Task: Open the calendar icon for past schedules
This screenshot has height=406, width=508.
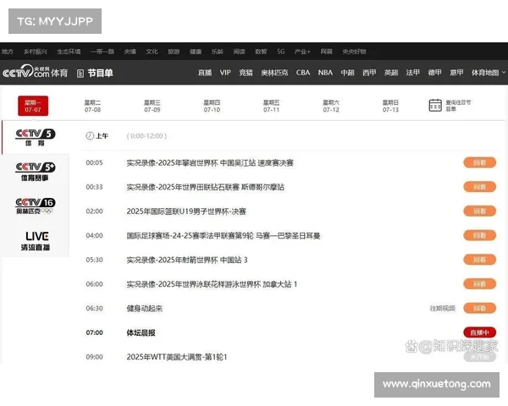Action: 435,105
